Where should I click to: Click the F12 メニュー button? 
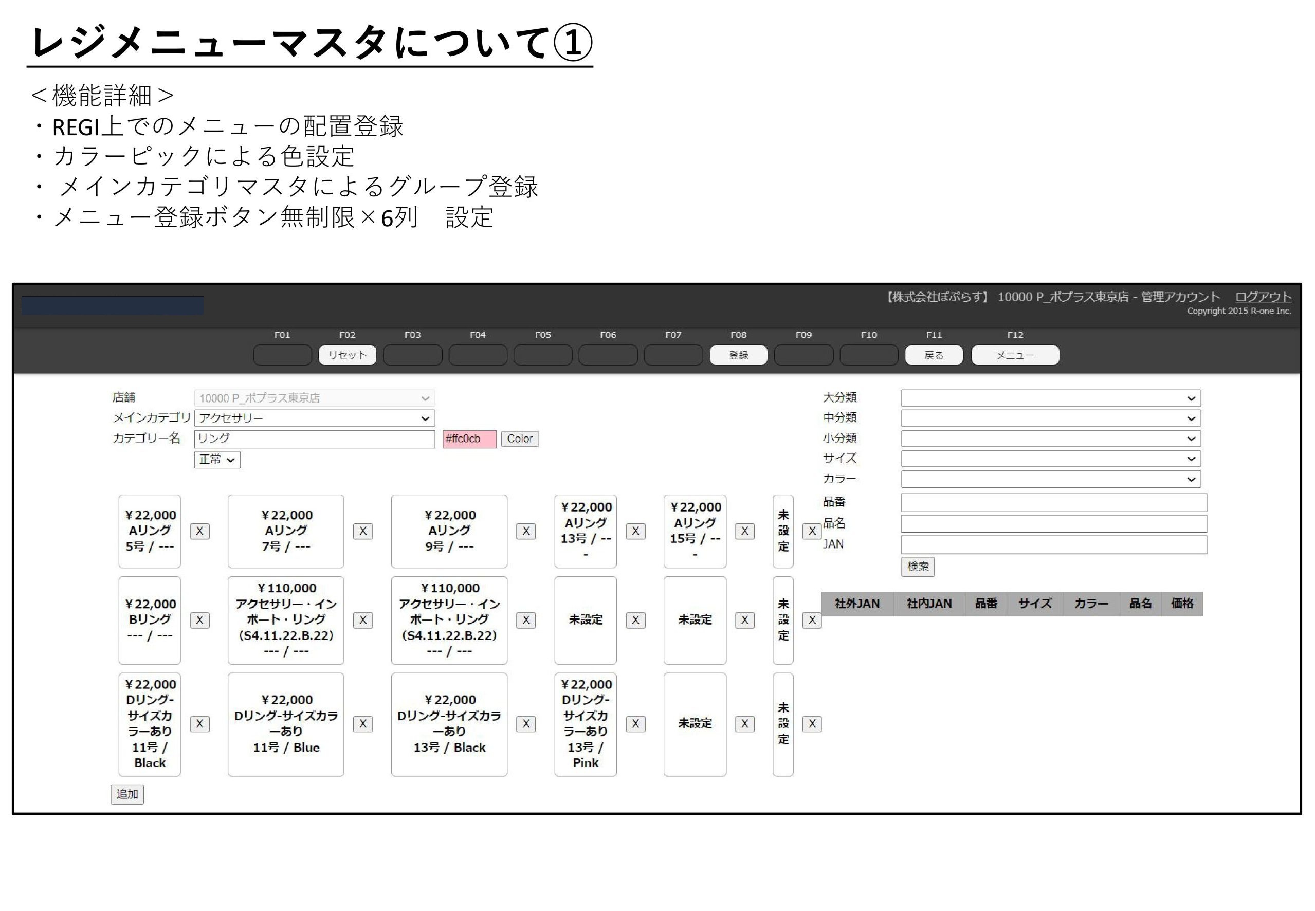(1015, 355)
